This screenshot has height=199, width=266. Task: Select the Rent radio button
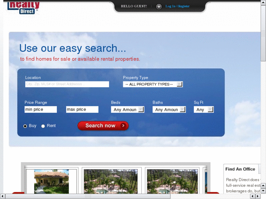click(x=43, y=126)
